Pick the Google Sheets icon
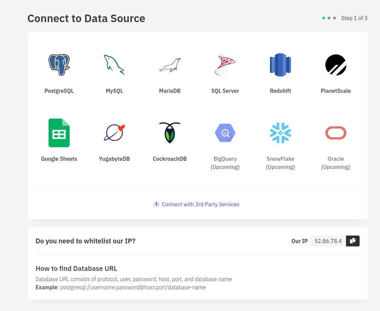 (59, 133)
